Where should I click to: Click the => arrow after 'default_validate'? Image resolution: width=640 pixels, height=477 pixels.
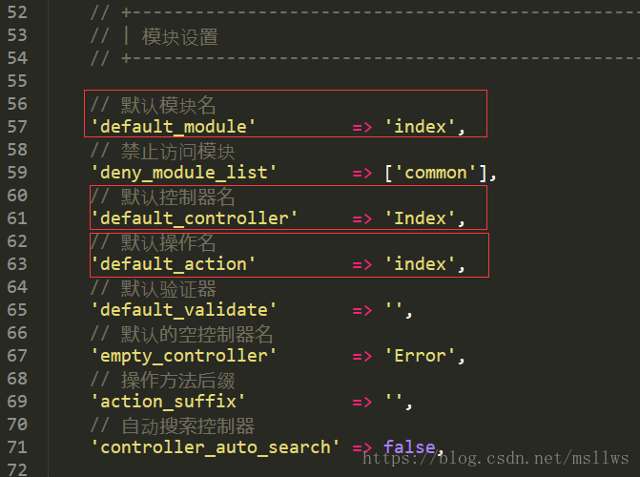click(x=362, y=310)
